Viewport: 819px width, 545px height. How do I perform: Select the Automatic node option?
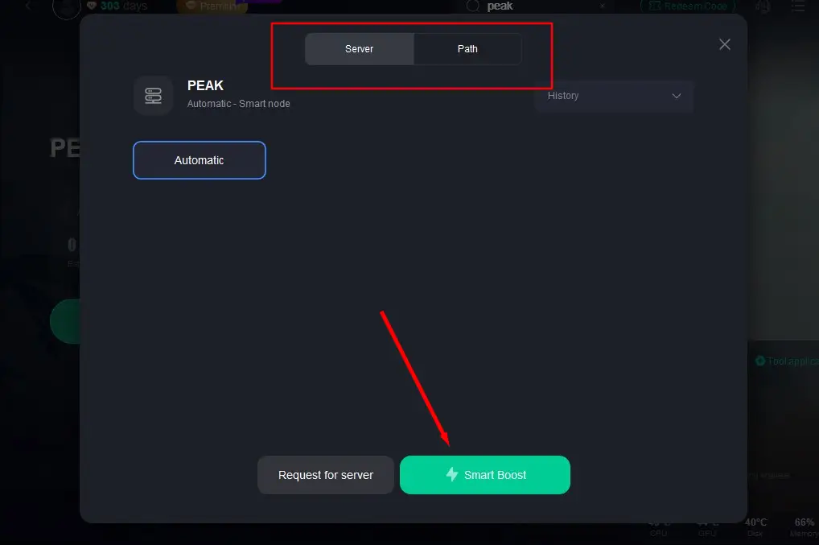coord(200,160)
